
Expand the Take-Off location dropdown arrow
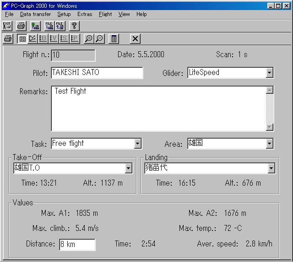(x=128, y=168)
